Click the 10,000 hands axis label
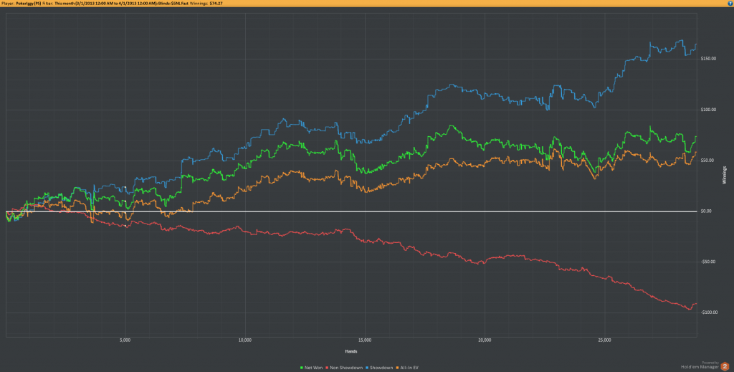The height and width of the screenshot is (372, 734). point(245,340)
